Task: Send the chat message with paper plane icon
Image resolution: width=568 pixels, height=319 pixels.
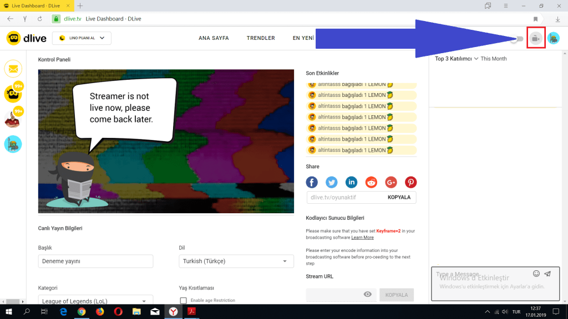Action: pyautogui.click(x=547, y=274)
